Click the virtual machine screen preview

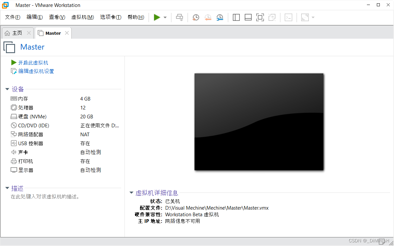(259, 122)
